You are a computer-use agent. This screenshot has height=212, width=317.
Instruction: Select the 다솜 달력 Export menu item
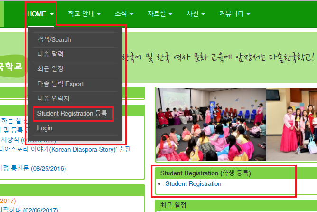(x=60, y=84)
